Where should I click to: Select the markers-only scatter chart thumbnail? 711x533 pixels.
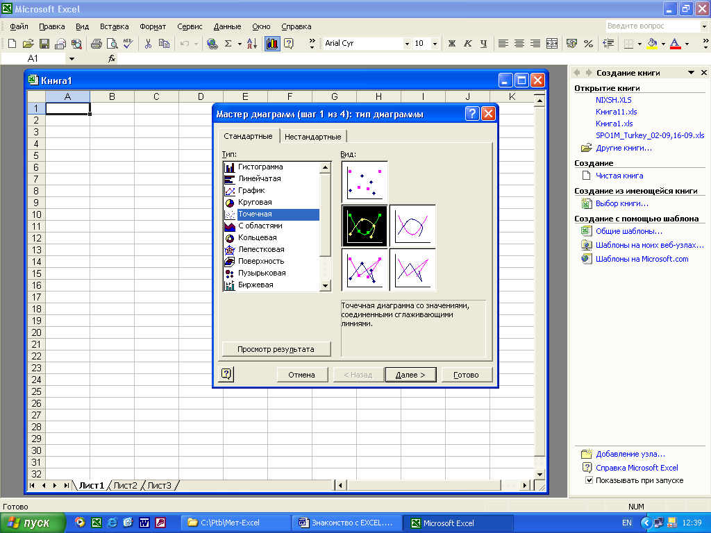pyautogui.click(x=365, y=182)
